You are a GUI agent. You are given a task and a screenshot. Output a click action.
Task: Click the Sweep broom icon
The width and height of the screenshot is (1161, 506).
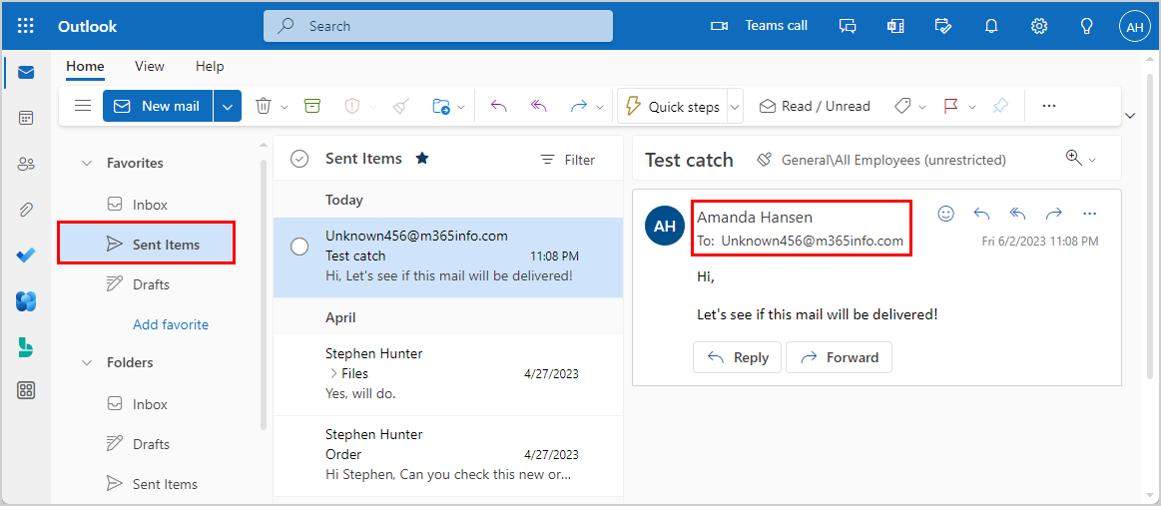(400, 106)
